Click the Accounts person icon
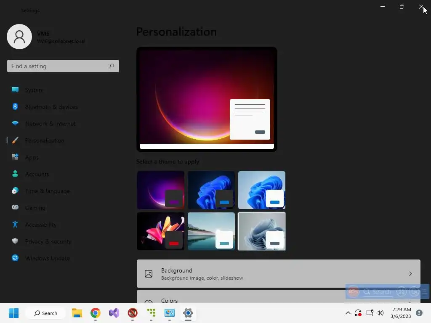Viewport: 431px width, 323px height. [x=15, y=174]
